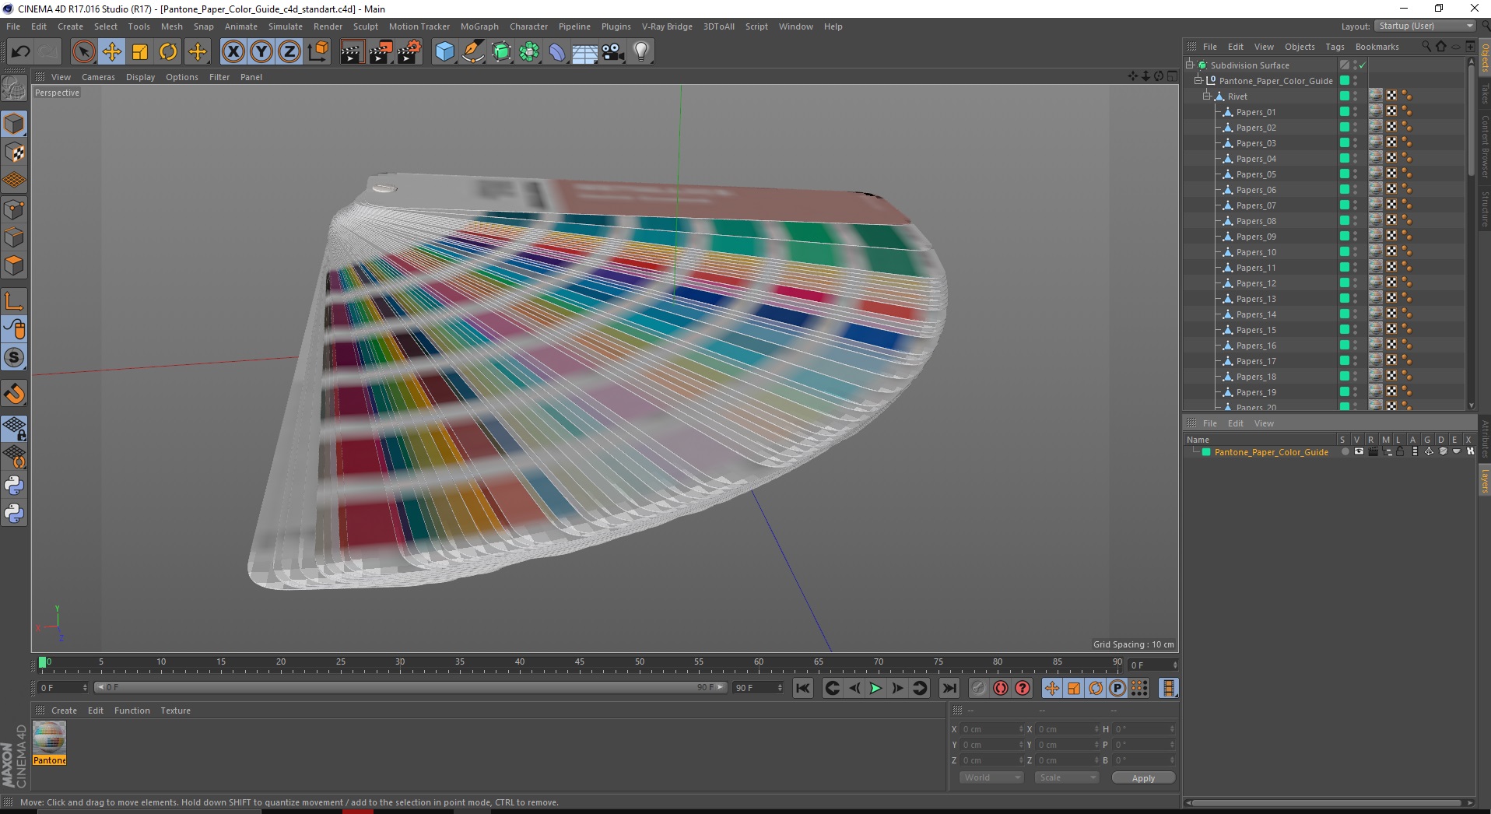Viewport: 1491px width, 814px height.
Task: Activate the Scale tool
Action: (140, 52)
